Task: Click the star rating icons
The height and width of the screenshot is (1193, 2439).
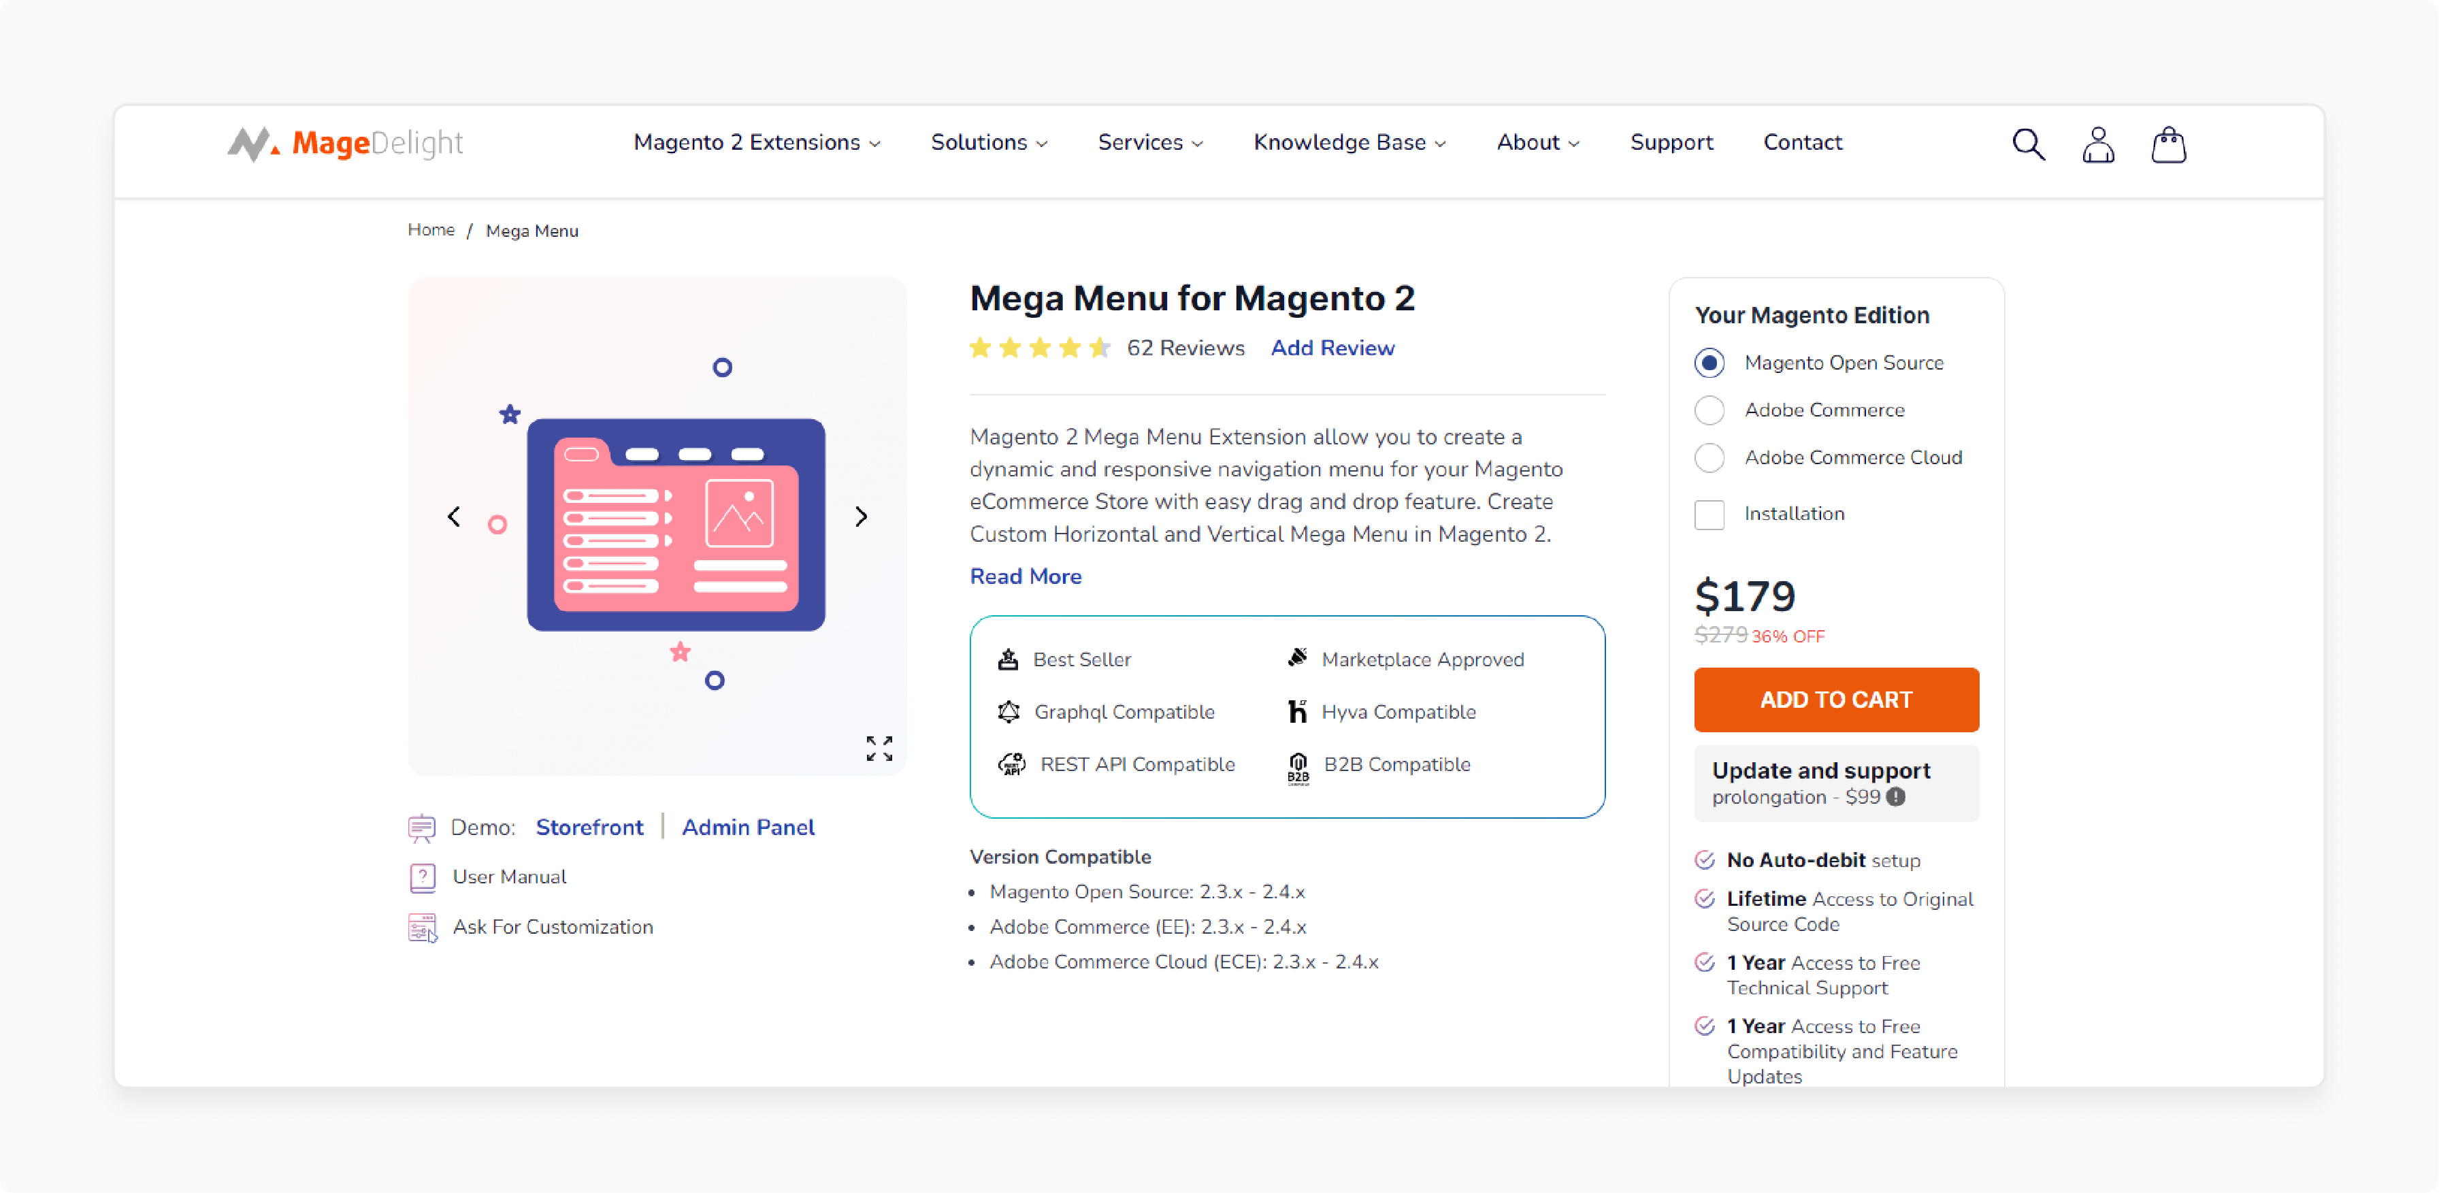Action: [1040, 348]
